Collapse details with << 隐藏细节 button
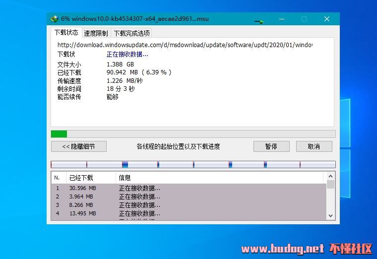The width and height of the screenshot is (377, 259). pyautogui.click(x=78, y=146)
